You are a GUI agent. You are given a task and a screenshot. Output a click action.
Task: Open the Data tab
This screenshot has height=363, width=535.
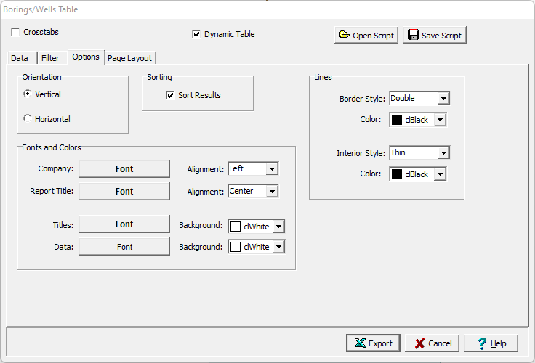point(20,58)
